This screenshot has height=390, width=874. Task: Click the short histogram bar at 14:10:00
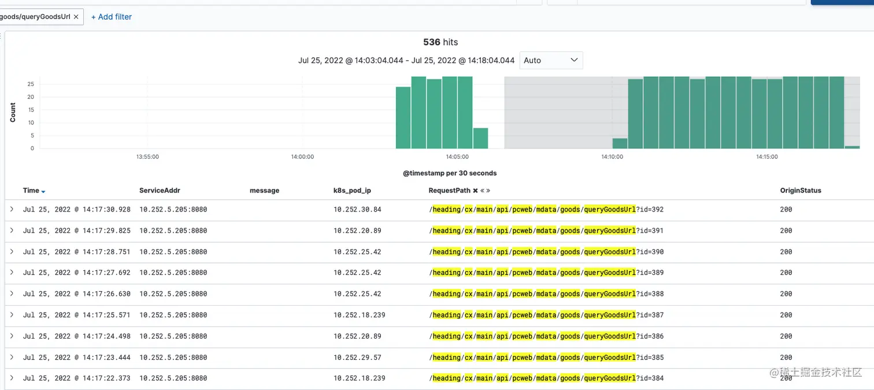pyautogui.click(x=620, y=143)
